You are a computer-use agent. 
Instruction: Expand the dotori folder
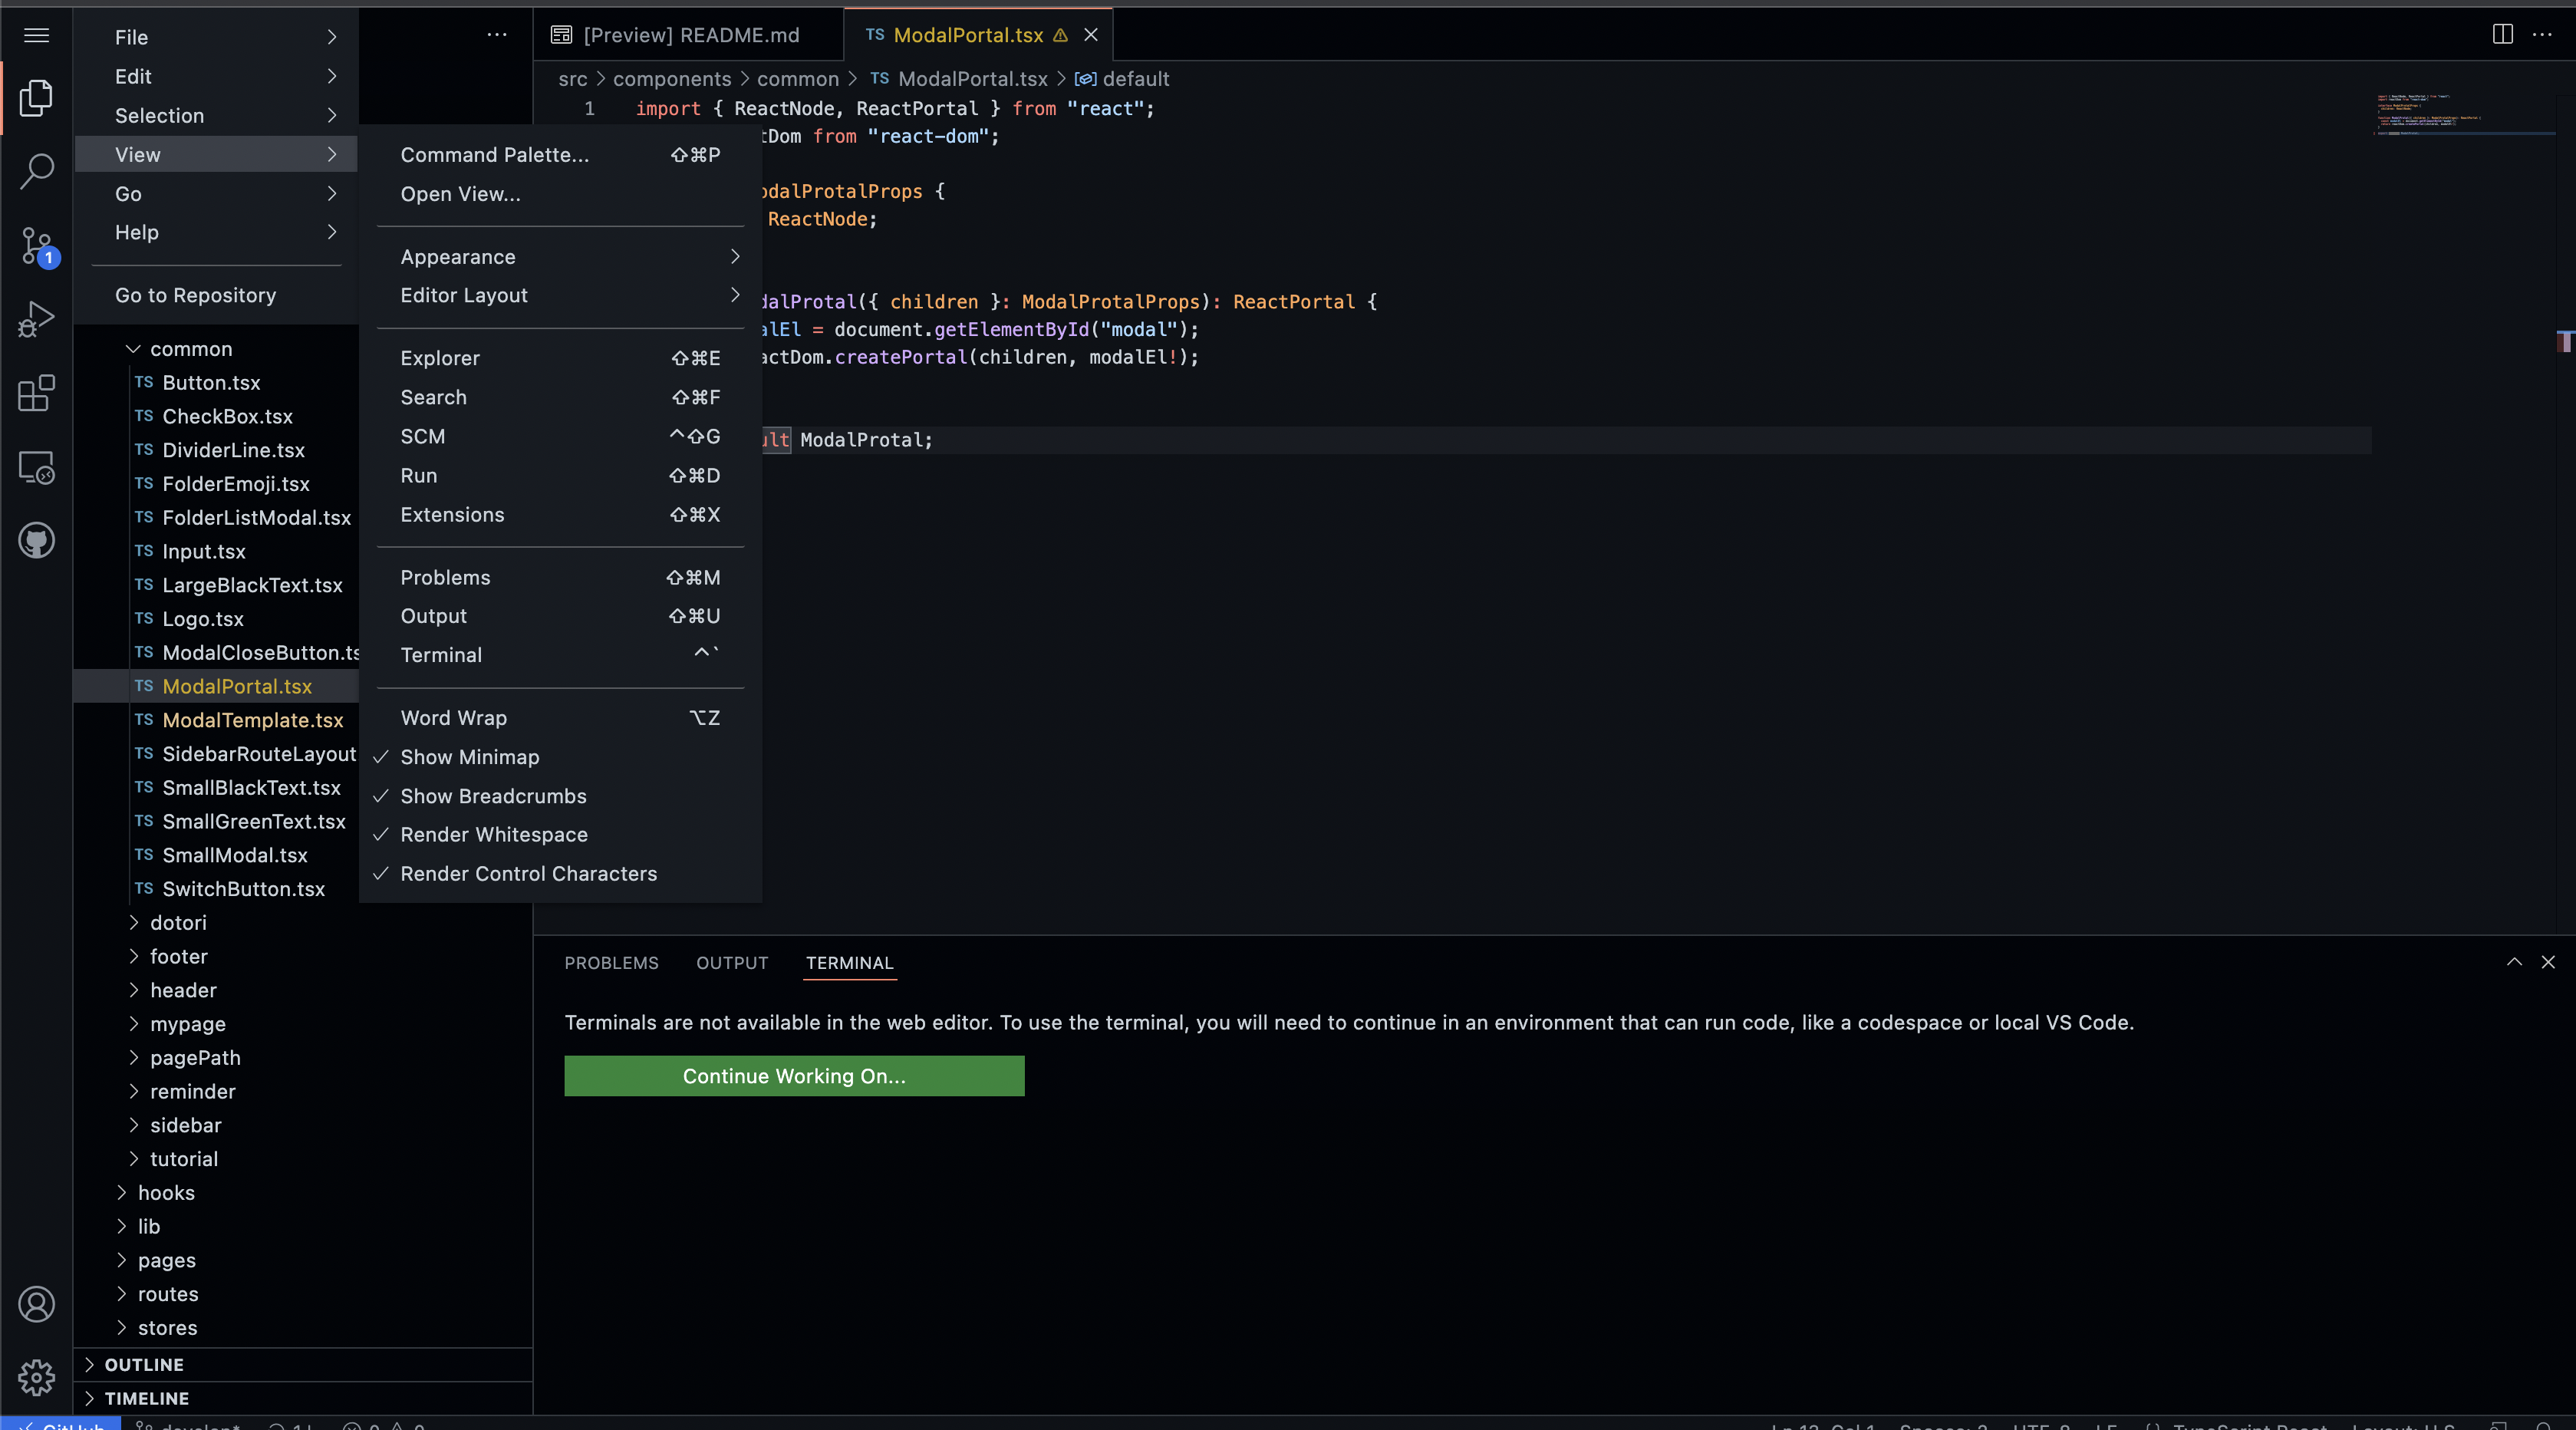[x=178, y=922]
